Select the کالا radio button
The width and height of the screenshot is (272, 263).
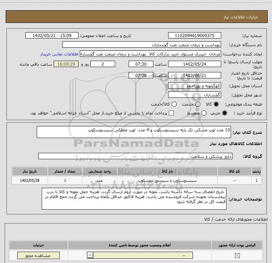pyautogui.click(x=216, y=104)
